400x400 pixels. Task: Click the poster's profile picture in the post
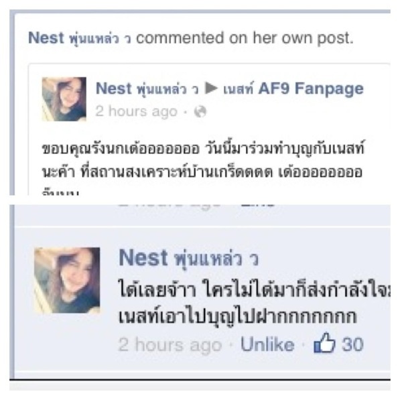(x=64, y=99)
